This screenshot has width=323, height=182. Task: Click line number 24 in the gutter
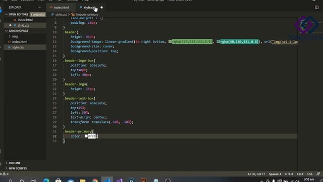(x=55, y=98)
